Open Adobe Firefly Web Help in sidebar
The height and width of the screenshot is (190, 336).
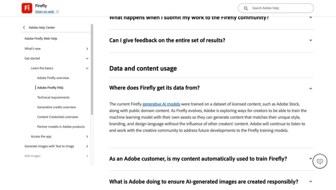click(41, 39)
